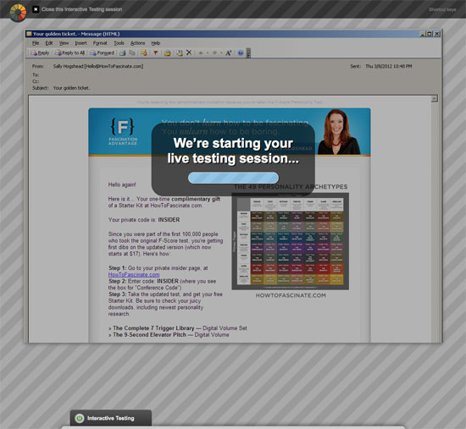Open the HowToFascinate.com link in Step 1

134,275
